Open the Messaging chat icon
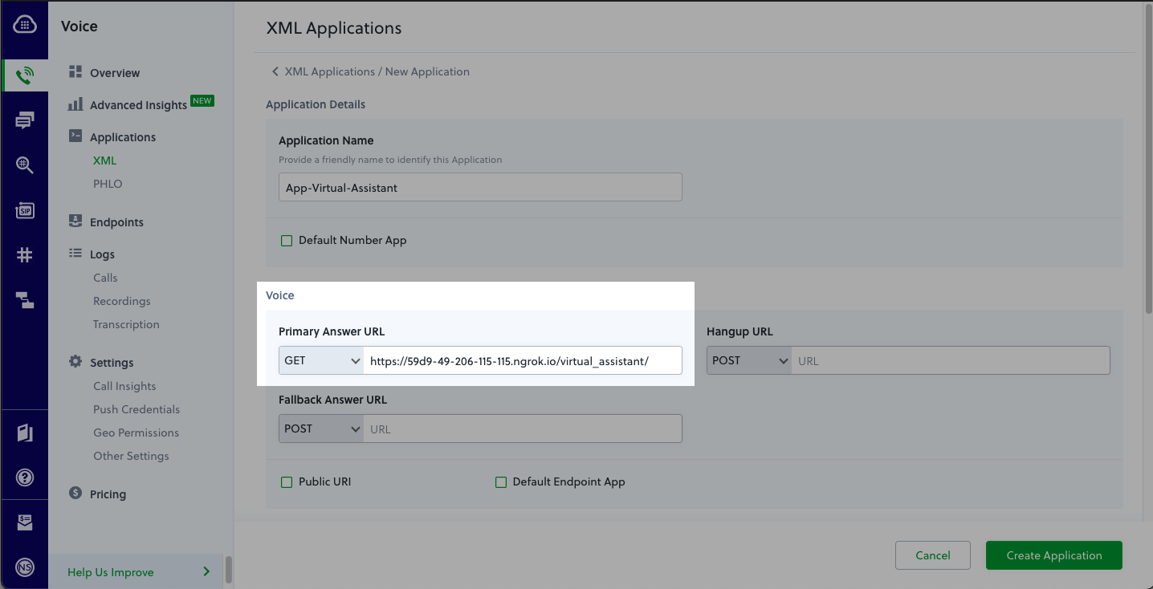Viewport: 1153px width, 589px height. [x=24, y=120]
